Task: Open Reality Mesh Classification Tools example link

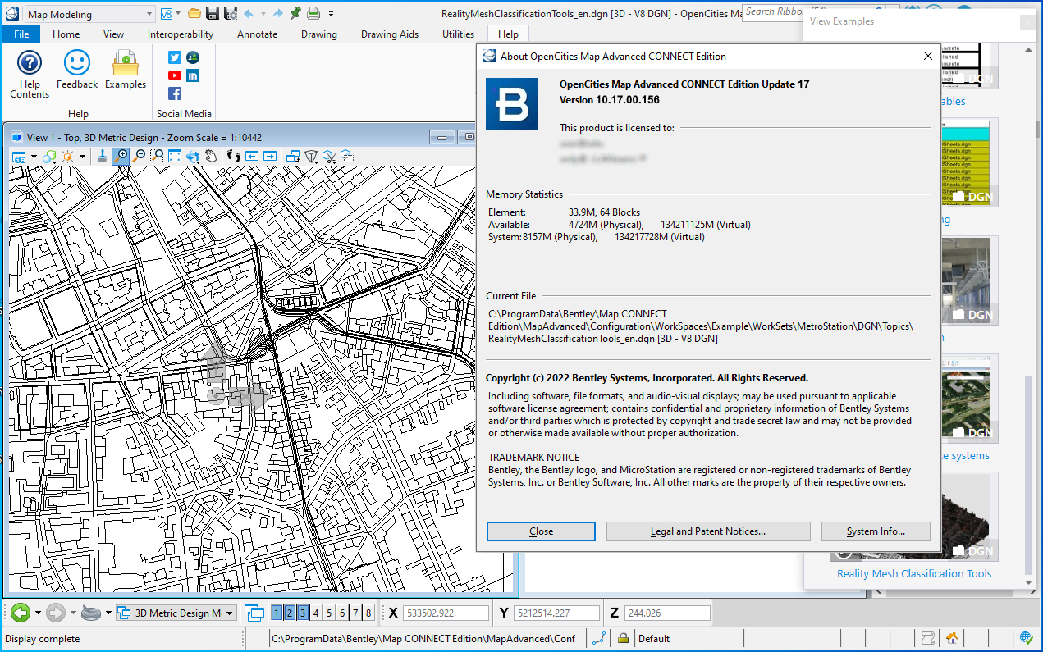Action: click(914, 573)
